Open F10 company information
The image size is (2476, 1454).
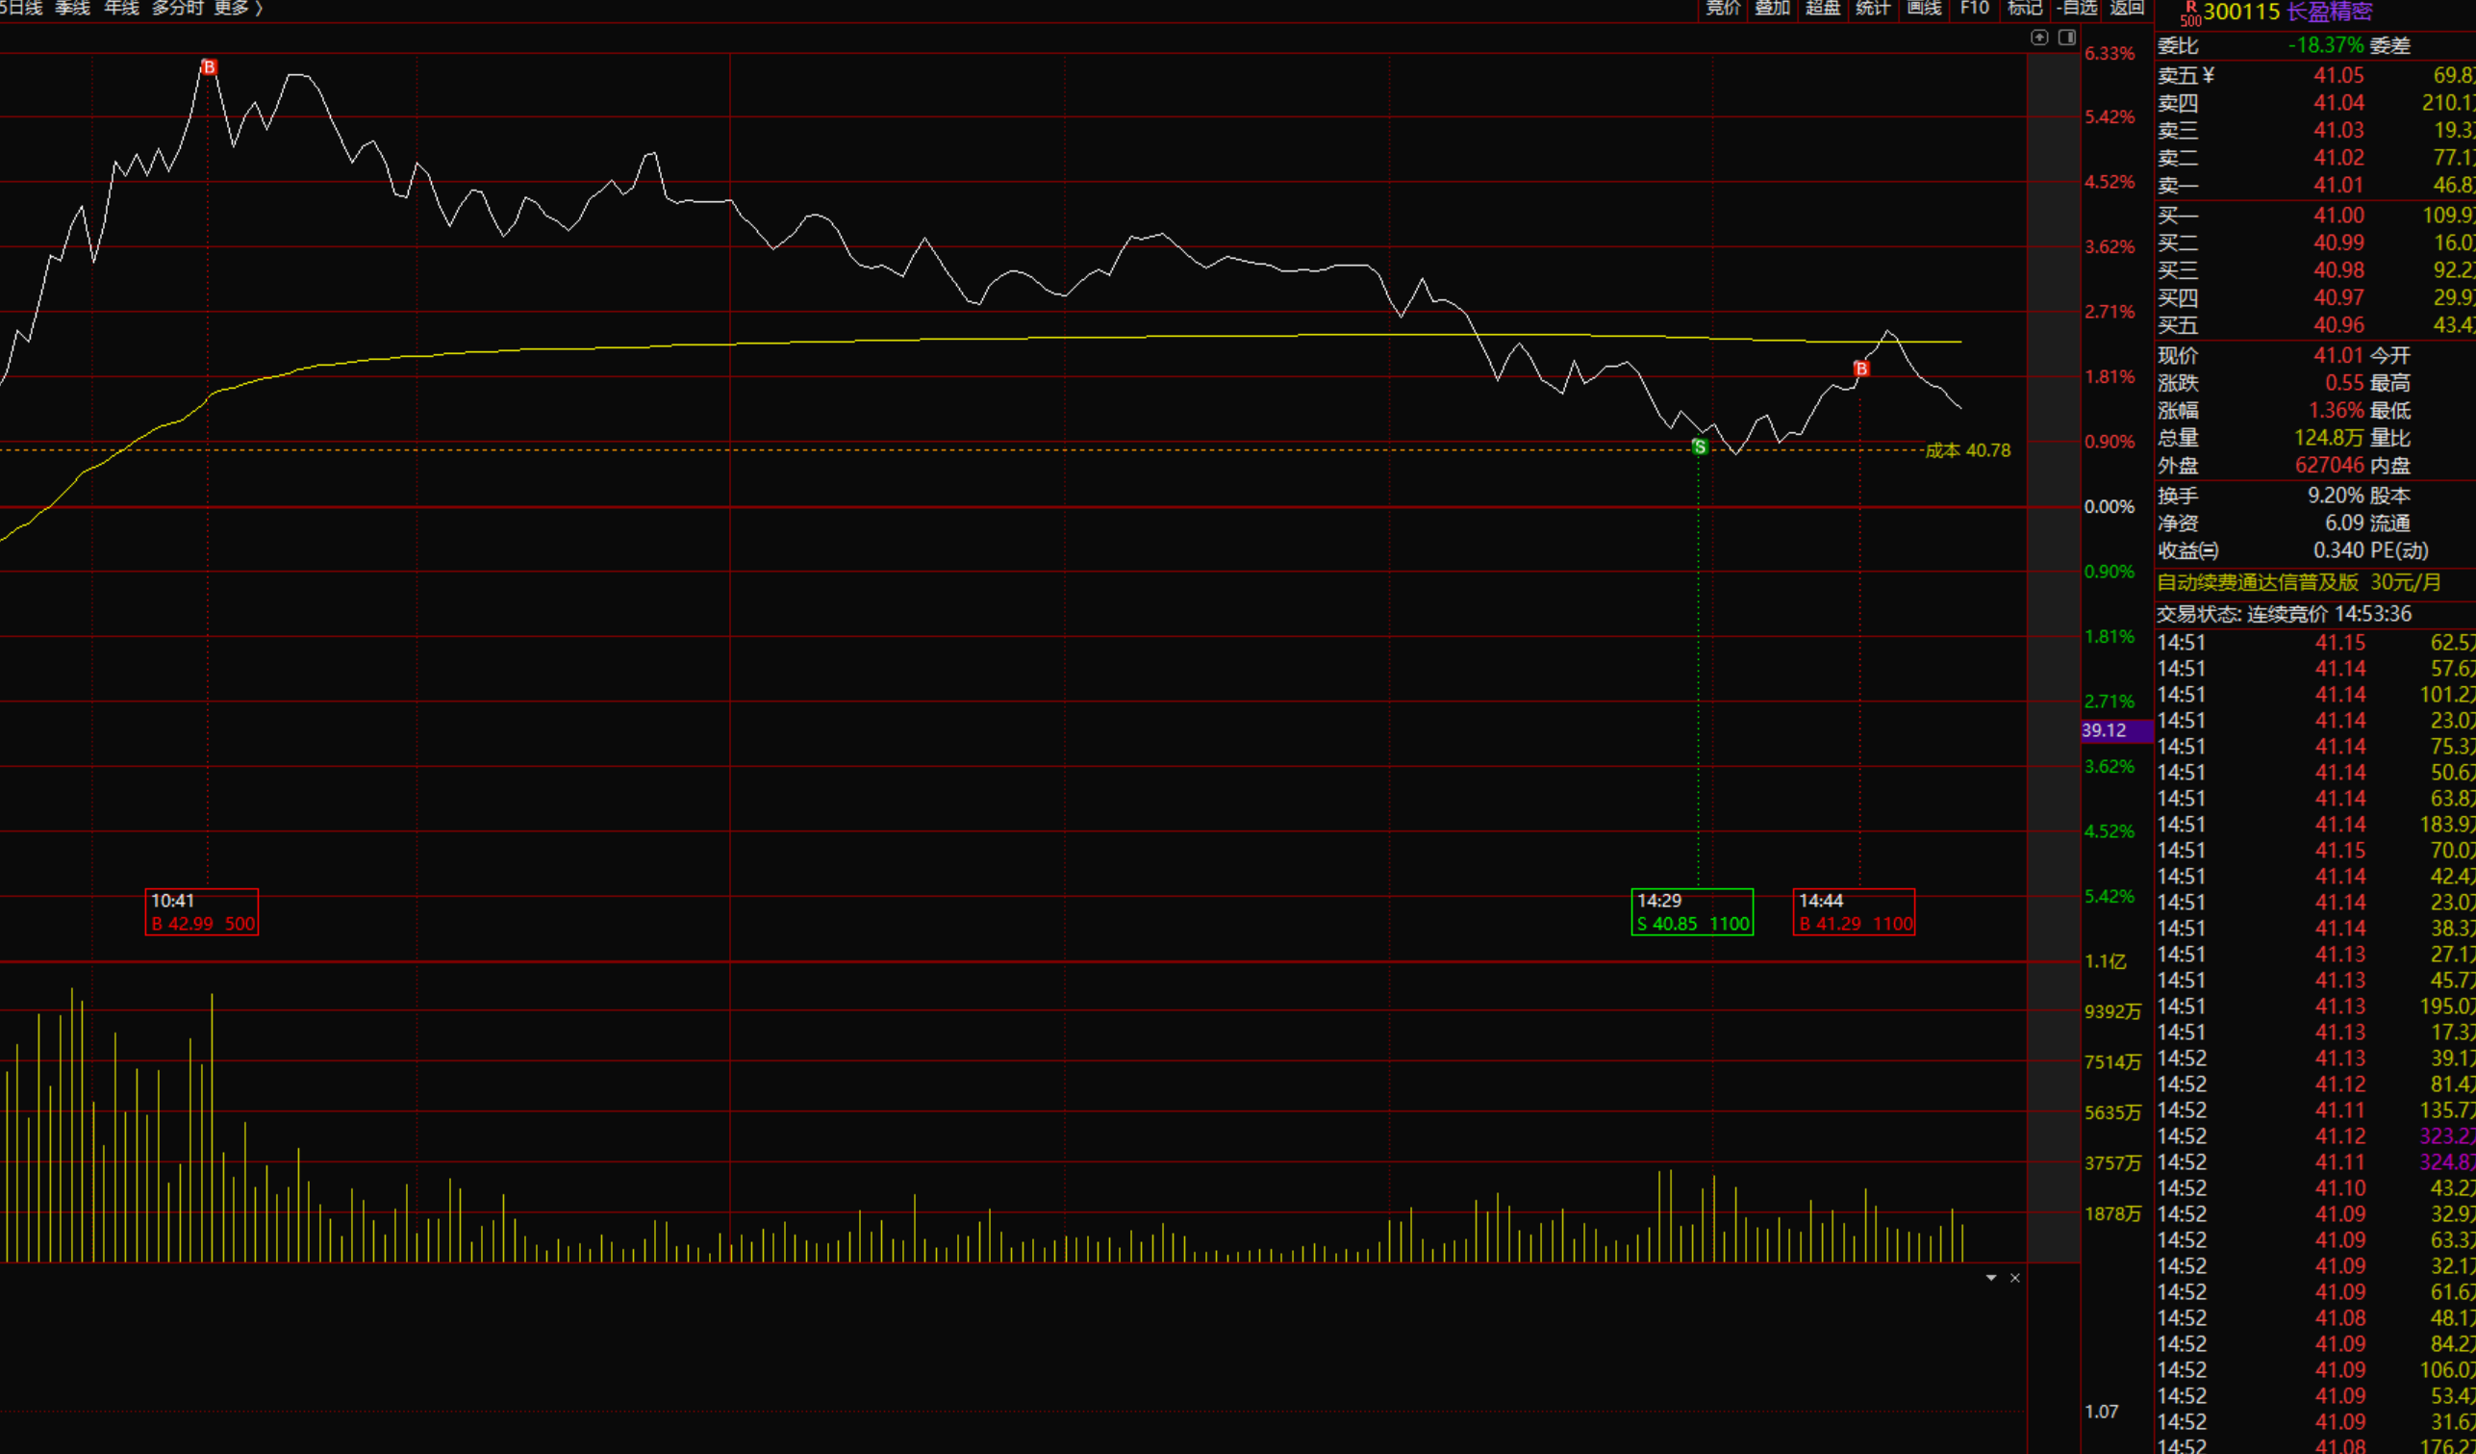[x=1974, y=8]
